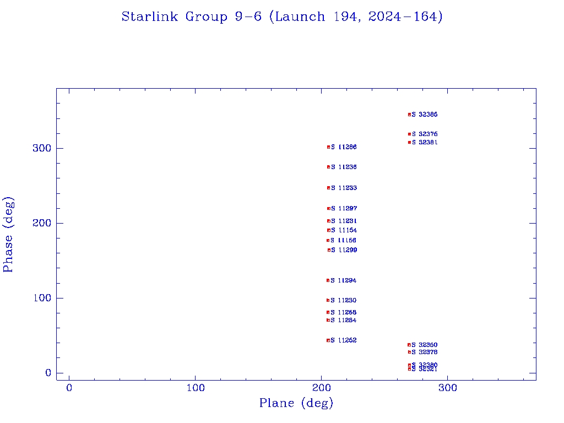This screenshot has height=423, width=564.
Task: Select the "S 11297" satellite label
Action: [344, 208]
